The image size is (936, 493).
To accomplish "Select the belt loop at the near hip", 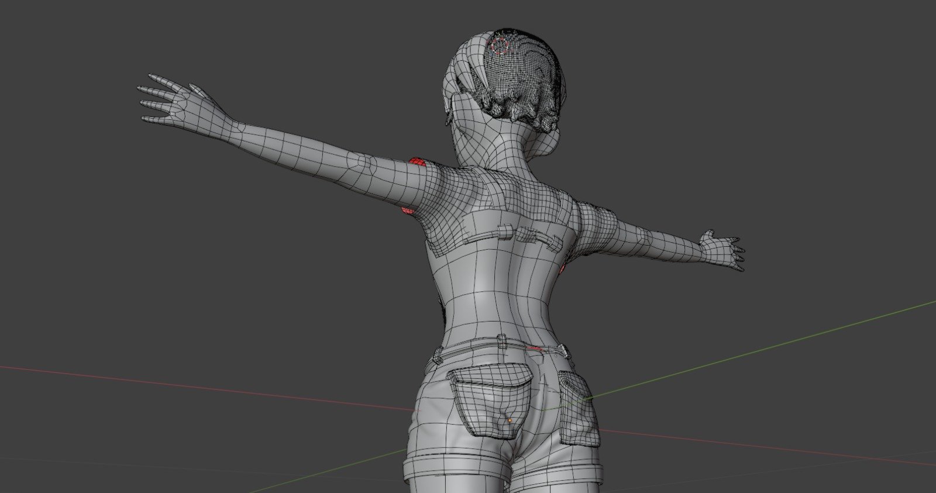I will coord(437,354).
